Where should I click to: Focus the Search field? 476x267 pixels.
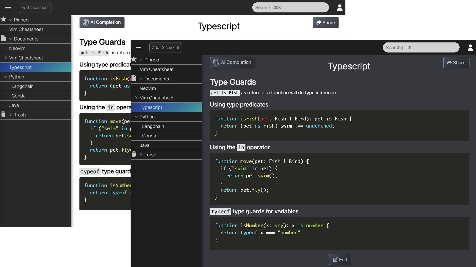(421, 47)
